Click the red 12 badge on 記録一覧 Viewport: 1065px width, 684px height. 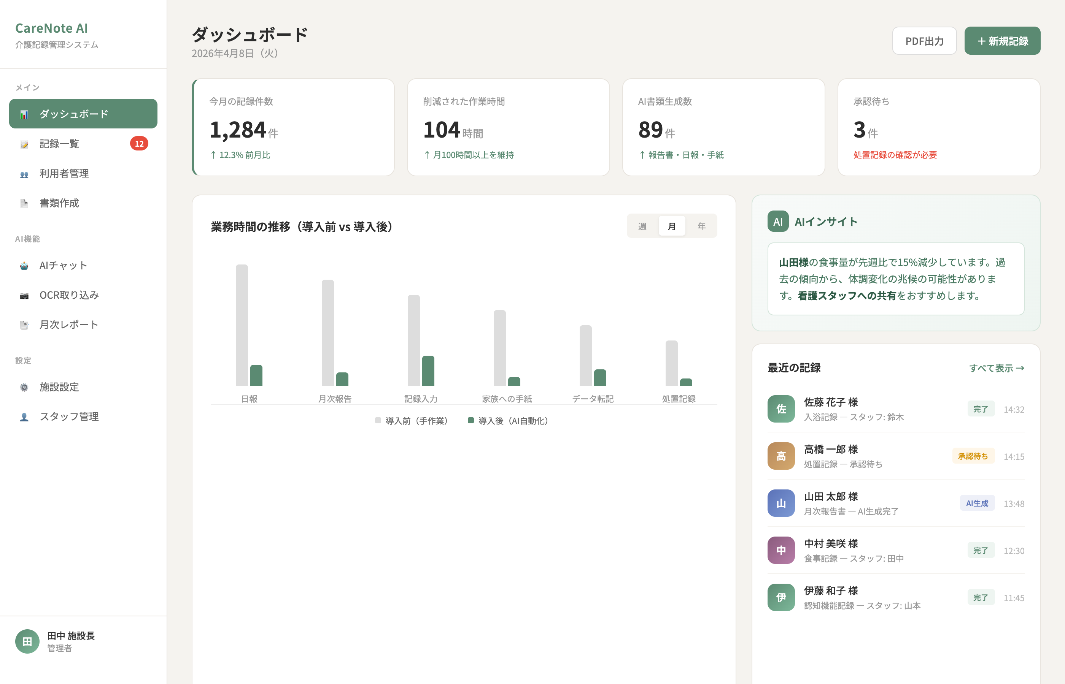pyautogui.click(x=139, y=144)
